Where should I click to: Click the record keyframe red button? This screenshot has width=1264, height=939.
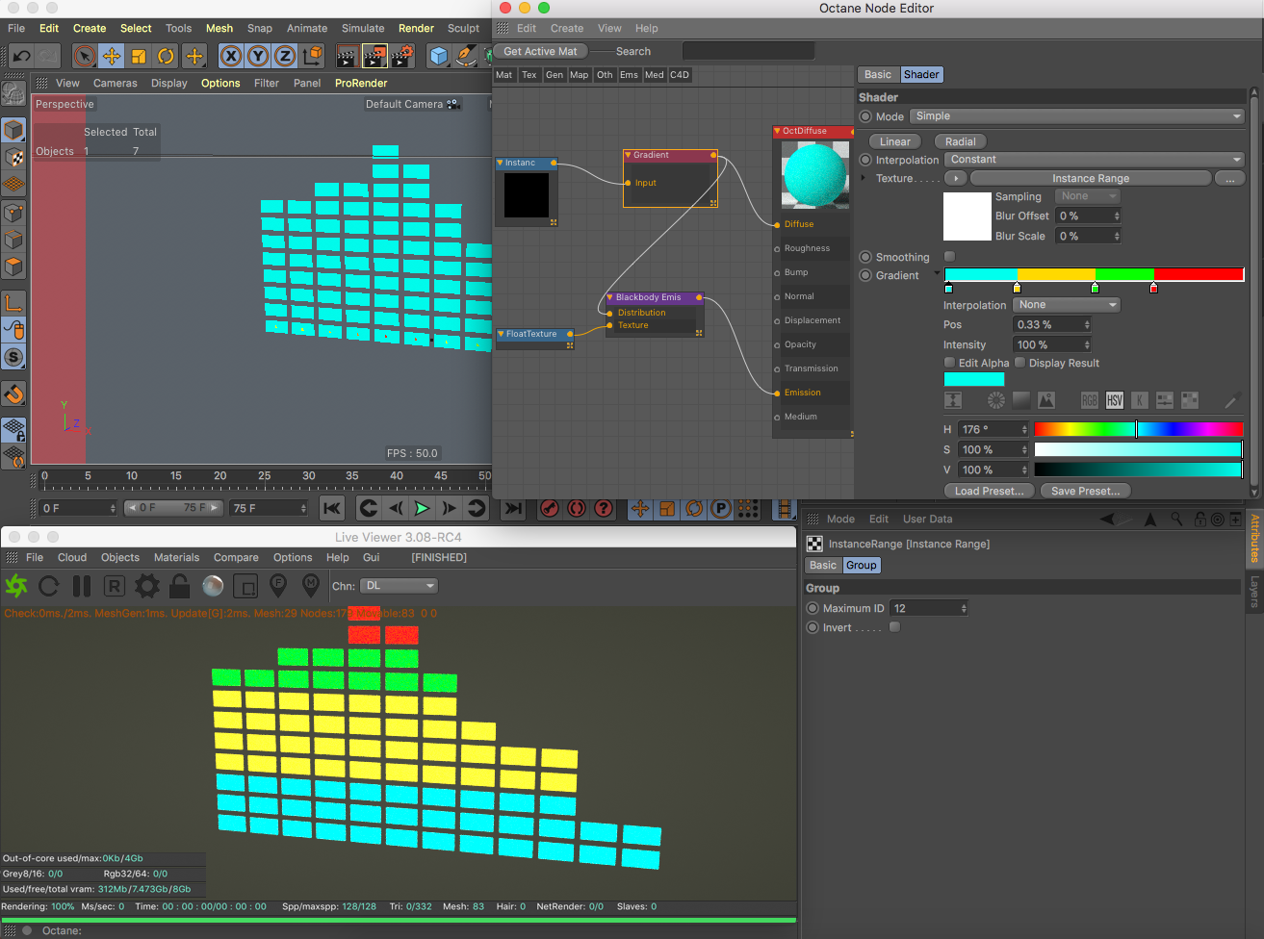[x=550, y=508]
